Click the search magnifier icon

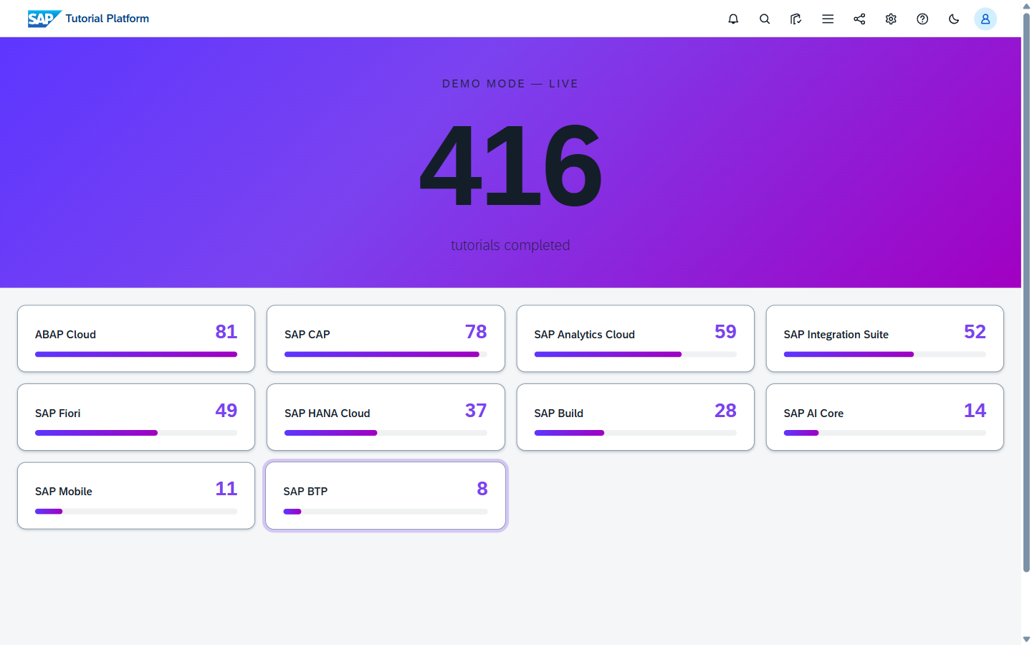click(765, 19)
